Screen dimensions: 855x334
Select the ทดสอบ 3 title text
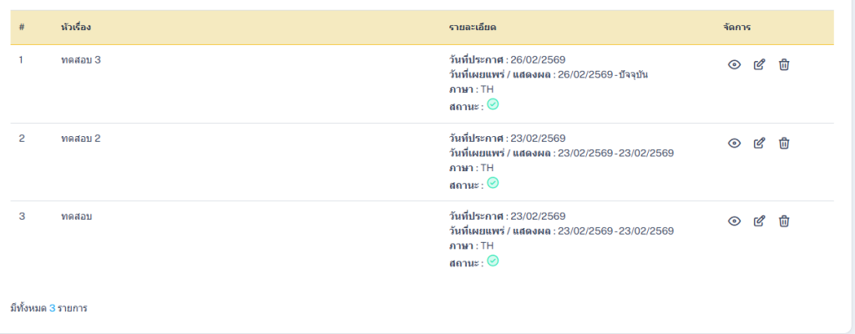click(x=81, y=60)
